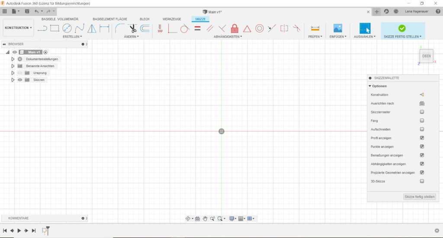
Task: Switch to BLECH tab
Action: click(144, 19)
